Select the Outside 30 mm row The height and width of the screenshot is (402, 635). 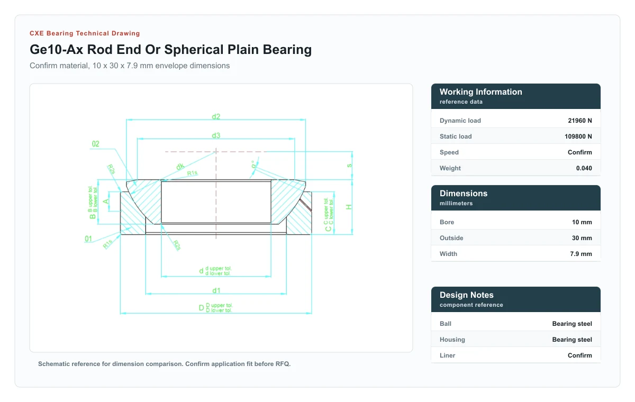click(516, 238)
